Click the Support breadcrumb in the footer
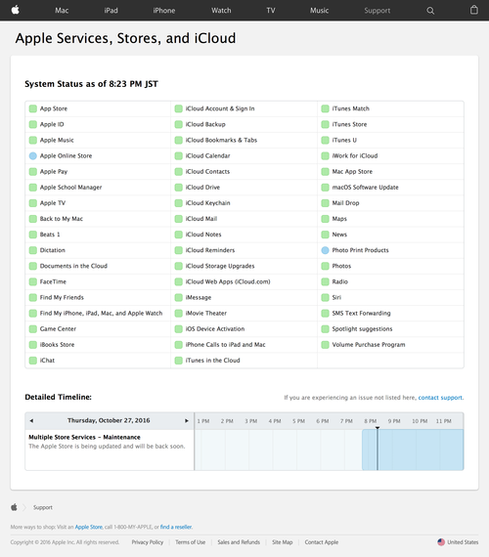The width and height of the screenshot is (489, 557). pos(43,507)
